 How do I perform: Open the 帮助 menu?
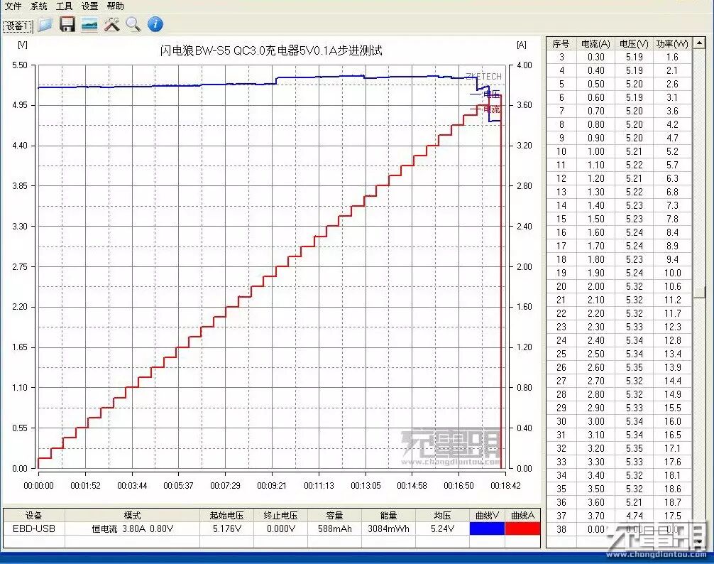click(x=115, y=6)
